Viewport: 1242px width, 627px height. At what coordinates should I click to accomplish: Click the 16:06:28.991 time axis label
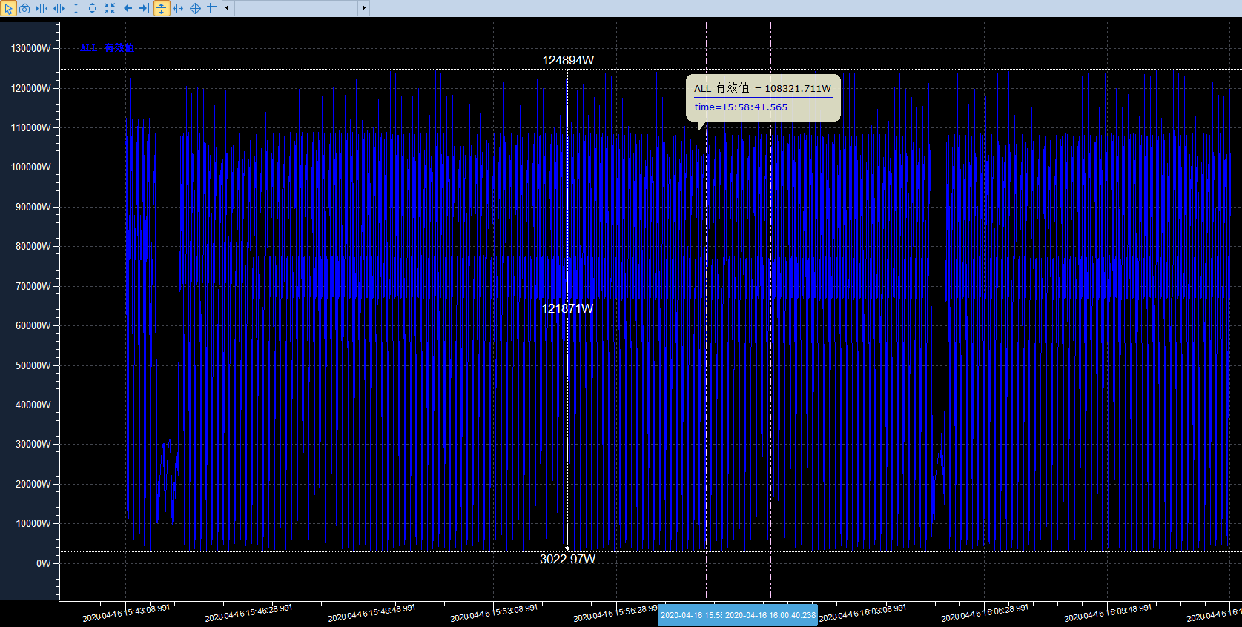click(x=985, y=613)
